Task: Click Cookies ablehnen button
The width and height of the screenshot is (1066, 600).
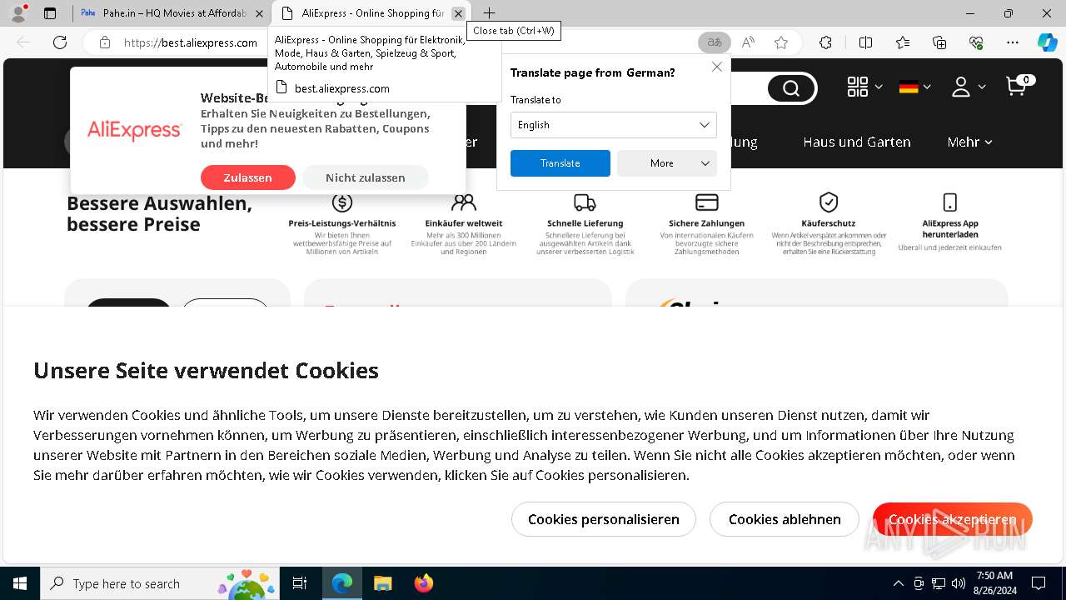Action: click(x=785, y=519)
